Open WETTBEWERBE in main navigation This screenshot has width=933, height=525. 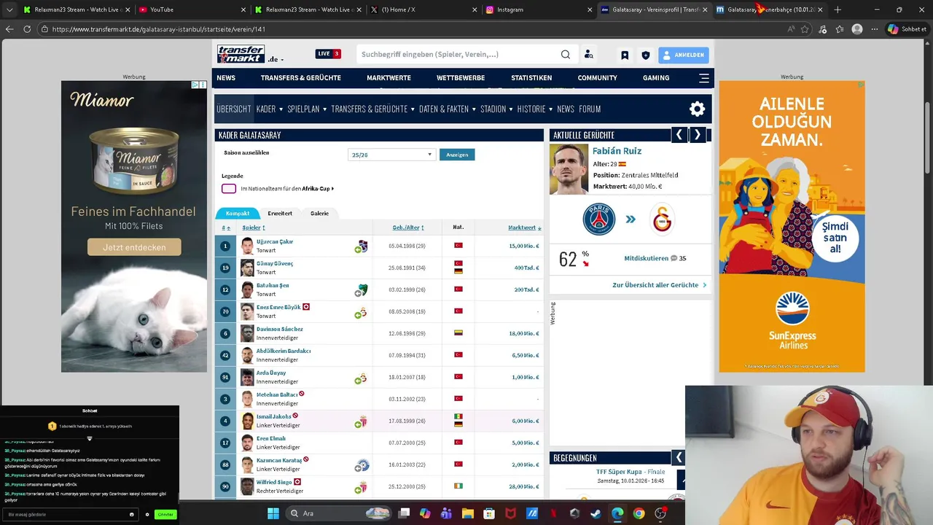(x=461, y=78)
